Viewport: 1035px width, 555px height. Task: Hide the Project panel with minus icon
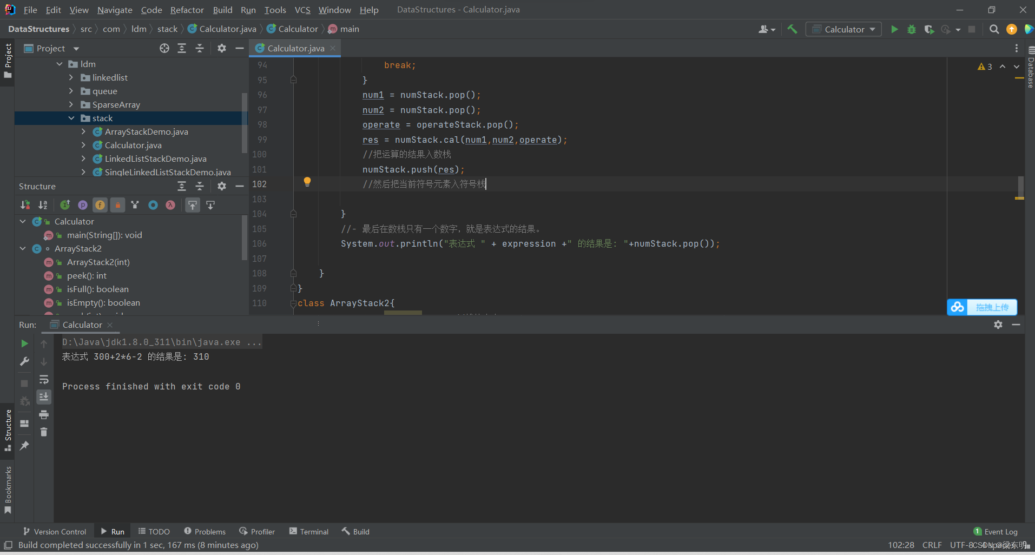pyautogui.click(x=240, y=48)
